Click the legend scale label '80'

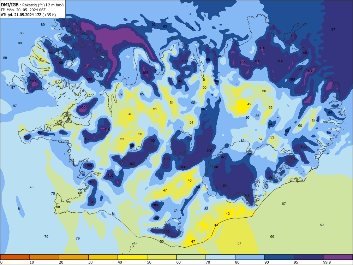point(237,262)
